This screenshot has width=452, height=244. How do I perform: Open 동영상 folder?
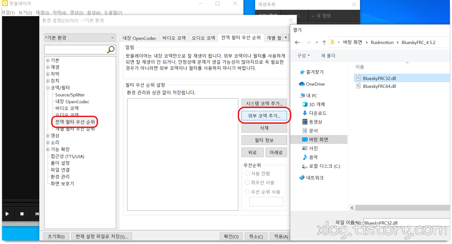coord(312,122)
